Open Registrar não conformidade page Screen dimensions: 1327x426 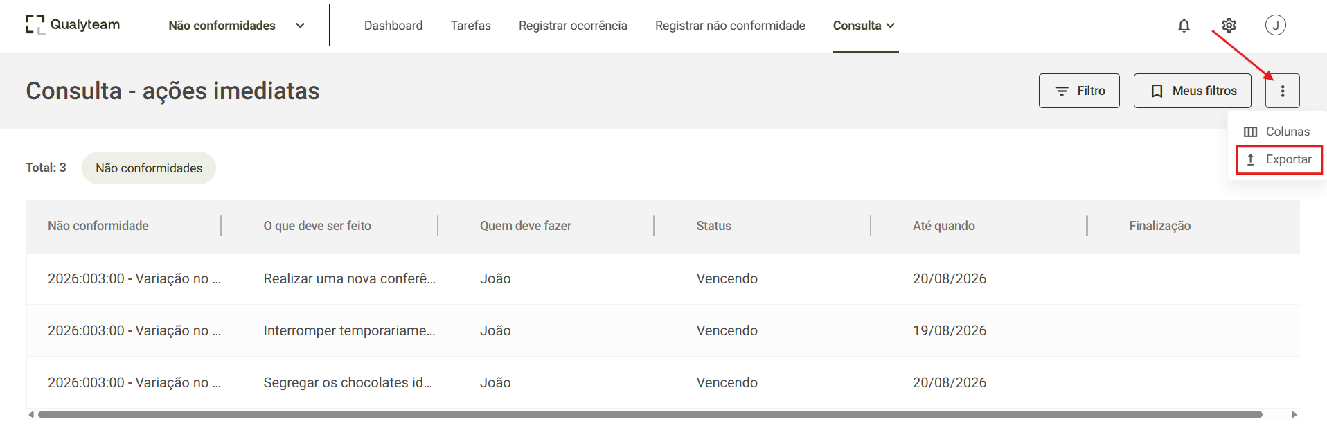[730, 26]
